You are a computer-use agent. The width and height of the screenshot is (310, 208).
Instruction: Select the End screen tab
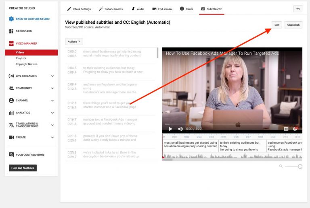[161, 9]
